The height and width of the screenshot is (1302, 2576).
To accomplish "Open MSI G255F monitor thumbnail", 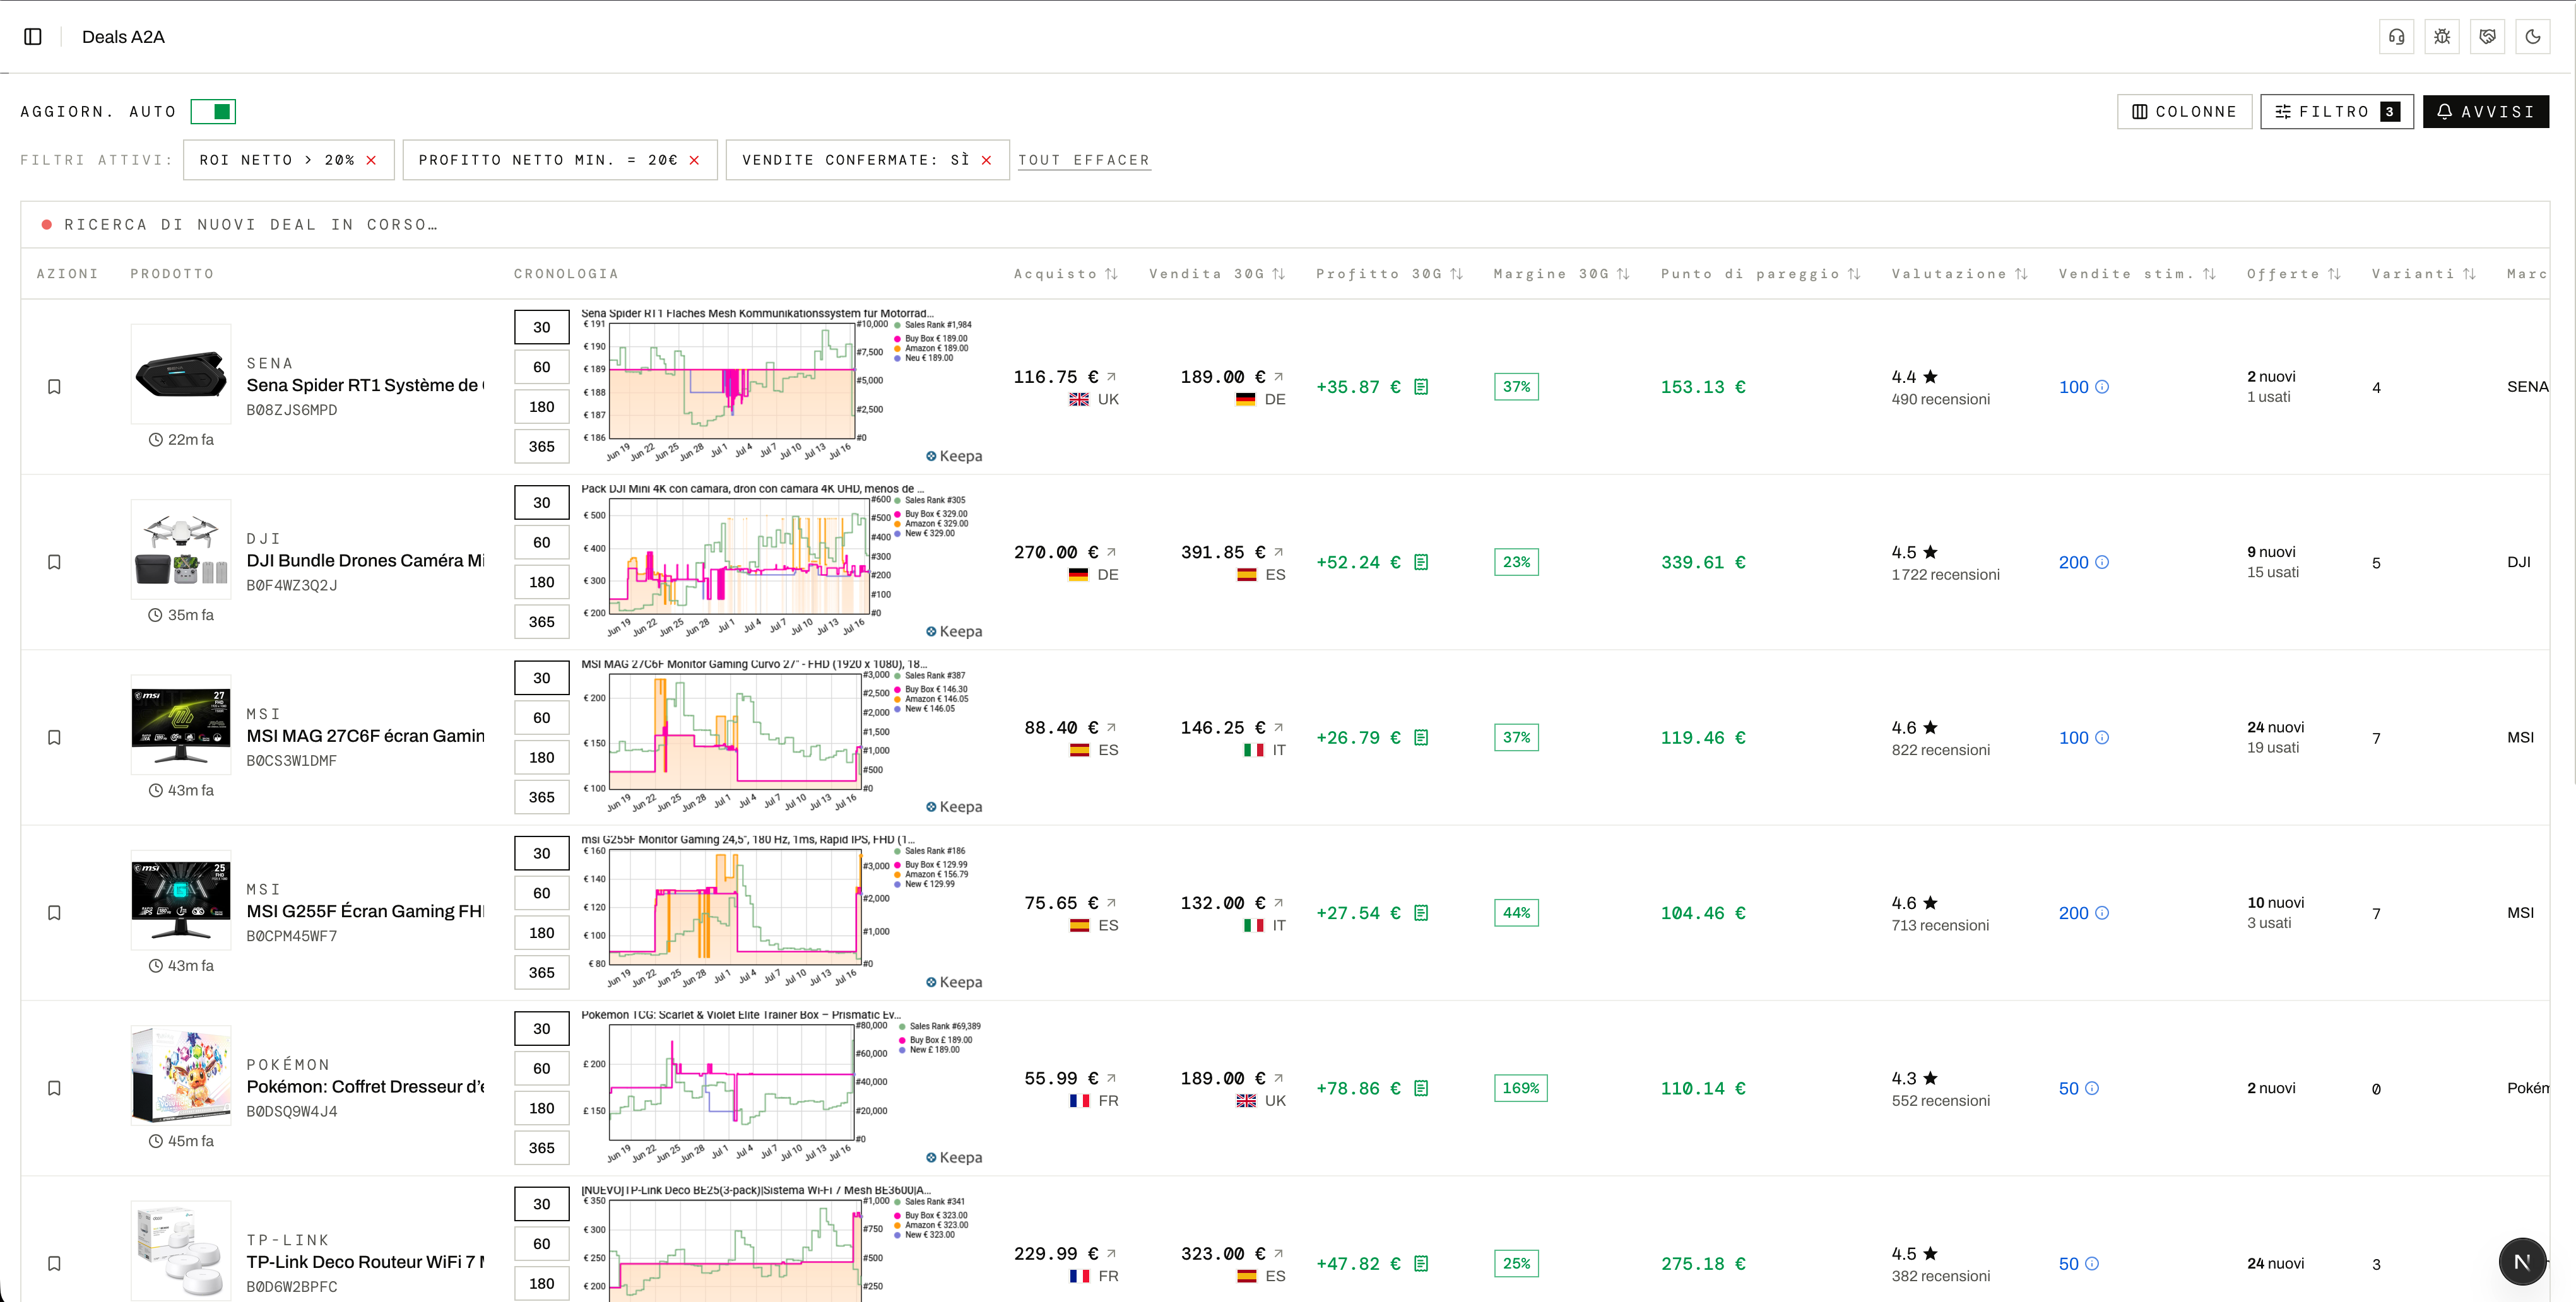I will [181, 900].
